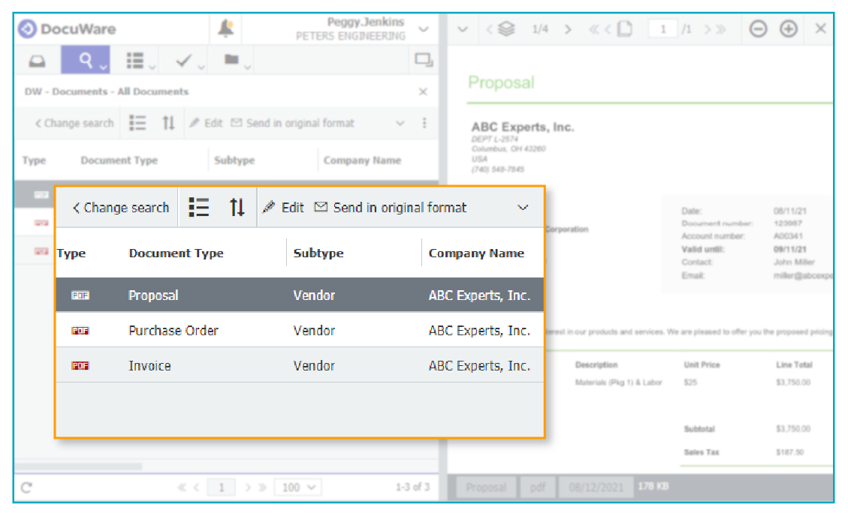
Task: Click the list view icon in magnified toolbar
Action: coord(198,207)
